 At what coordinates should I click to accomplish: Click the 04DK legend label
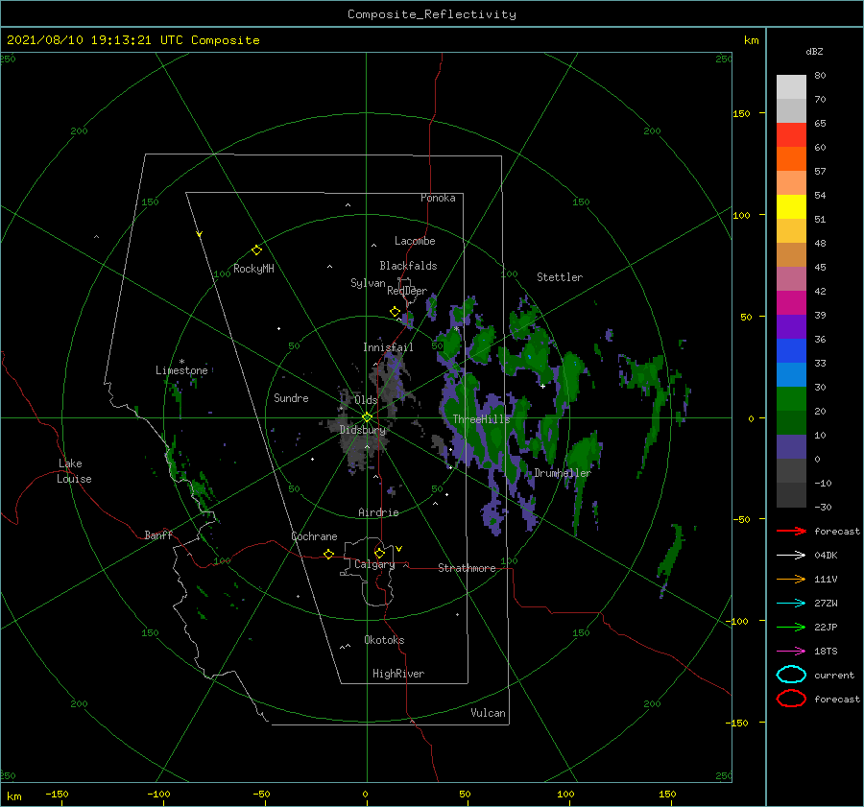826,555
